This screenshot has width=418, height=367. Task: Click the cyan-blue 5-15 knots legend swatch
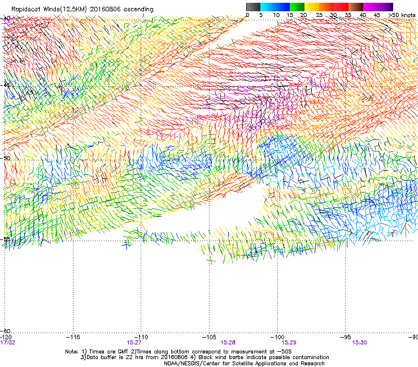coord(275,7)
